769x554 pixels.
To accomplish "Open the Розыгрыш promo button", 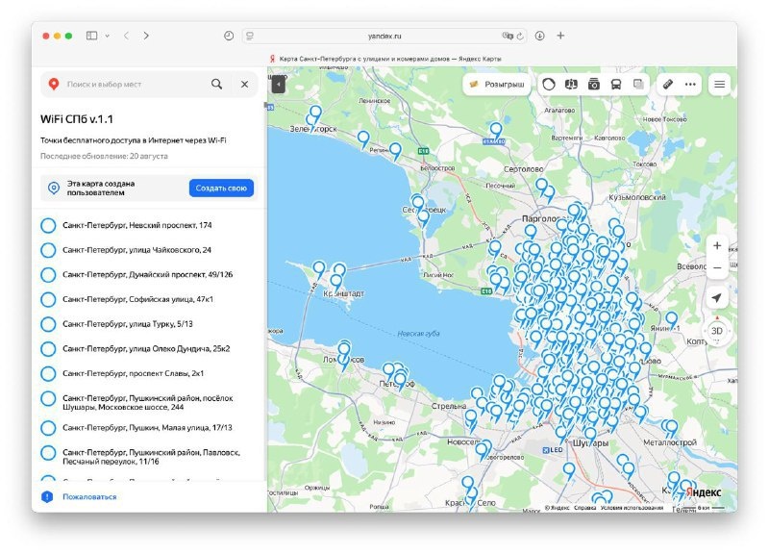I will [497, 85].
